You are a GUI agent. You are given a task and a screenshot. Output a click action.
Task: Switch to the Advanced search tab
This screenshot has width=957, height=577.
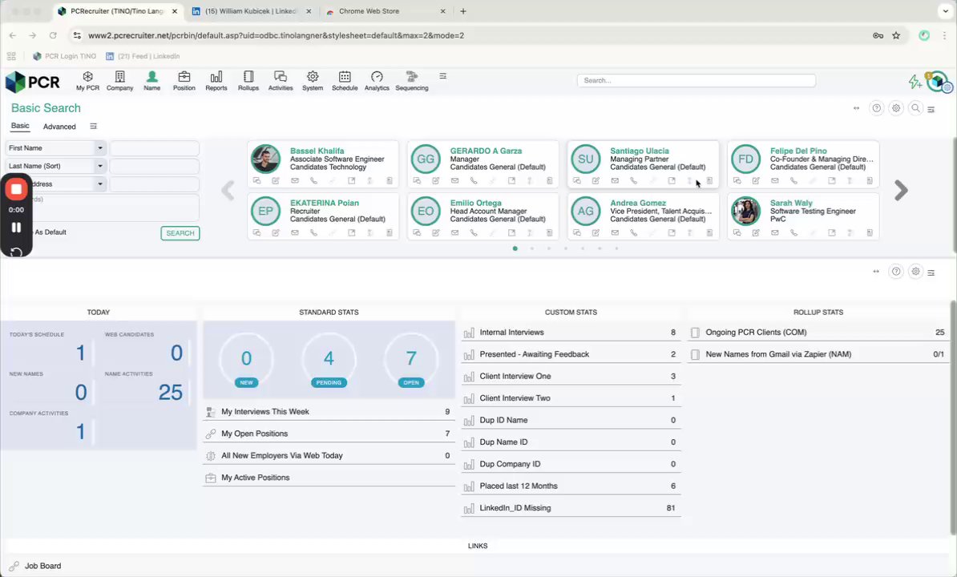[59, 127]
